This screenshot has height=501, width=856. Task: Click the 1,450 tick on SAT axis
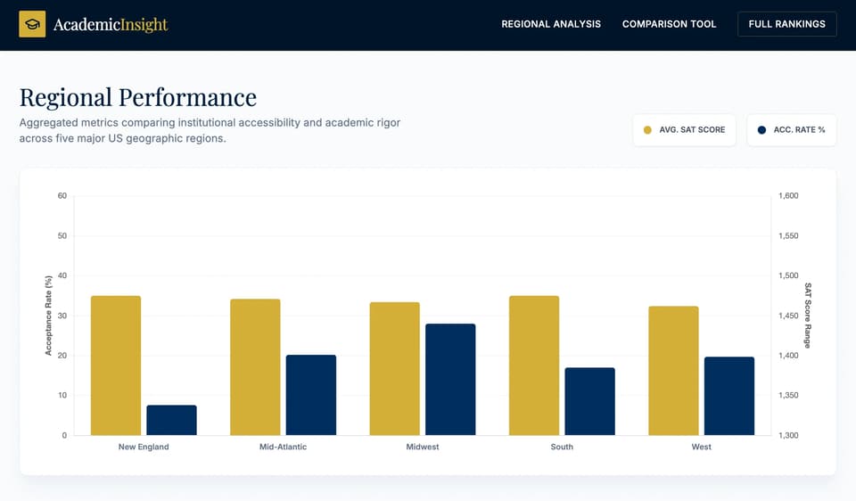788,316
